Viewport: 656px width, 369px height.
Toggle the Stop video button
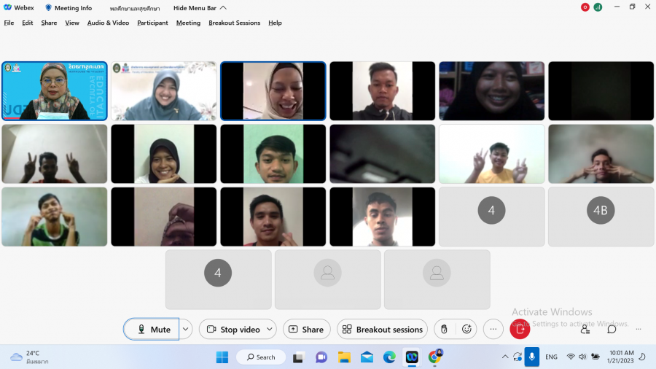(x=231, y=330)
